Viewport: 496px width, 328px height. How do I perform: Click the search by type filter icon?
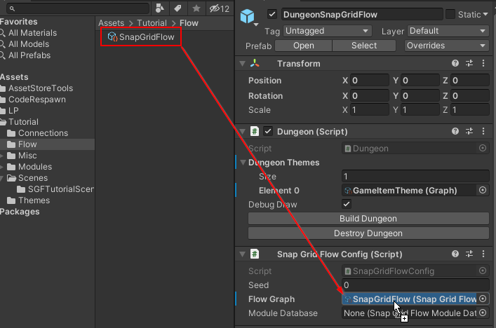click(160, 8)
